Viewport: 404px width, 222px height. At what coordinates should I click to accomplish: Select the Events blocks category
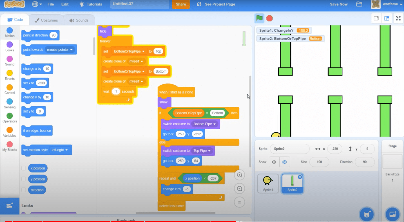[10, 75]
